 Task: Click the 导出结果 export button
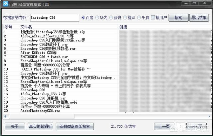tap(199, 18)
